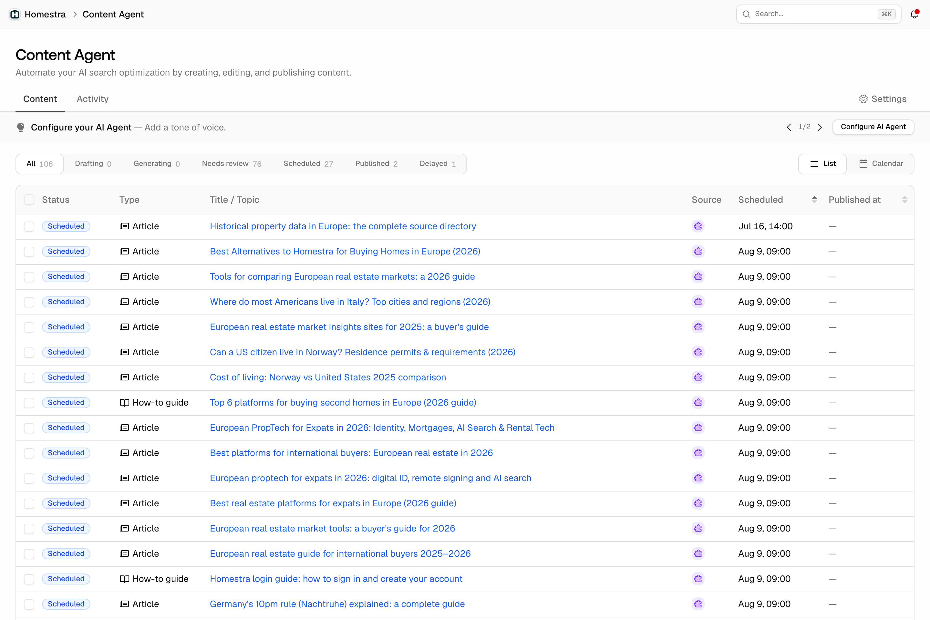
Task: Click the lightbulb icon beside Configure your AI Agent
Action: coord(21,127)
